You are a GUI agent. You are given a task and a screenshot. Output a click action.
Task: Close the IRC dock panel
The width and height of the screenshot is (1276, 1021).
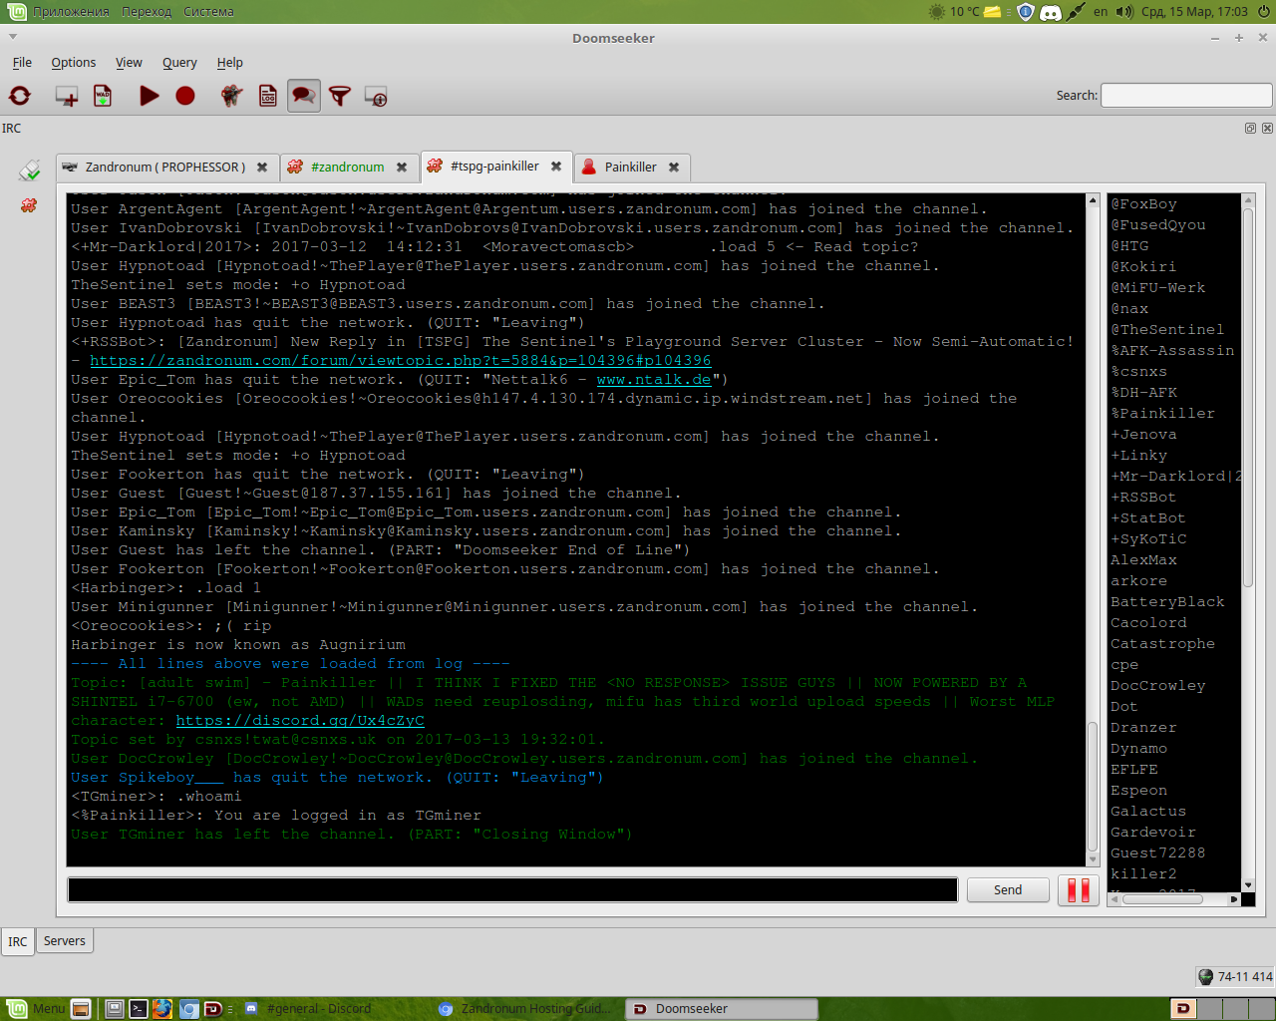(1267, 128)
